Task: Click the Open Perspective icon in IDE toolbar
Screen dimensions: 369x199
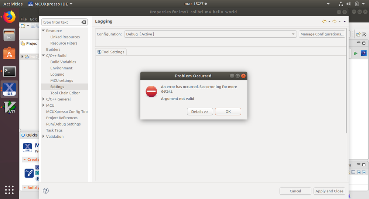Action: tap(358, 34)
